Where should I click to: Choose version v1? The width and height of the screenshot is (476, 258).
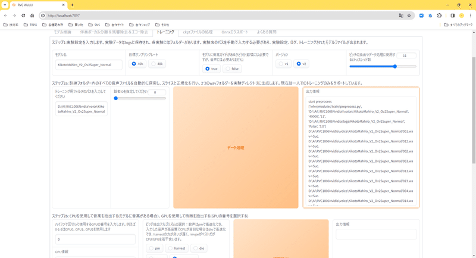284,64
